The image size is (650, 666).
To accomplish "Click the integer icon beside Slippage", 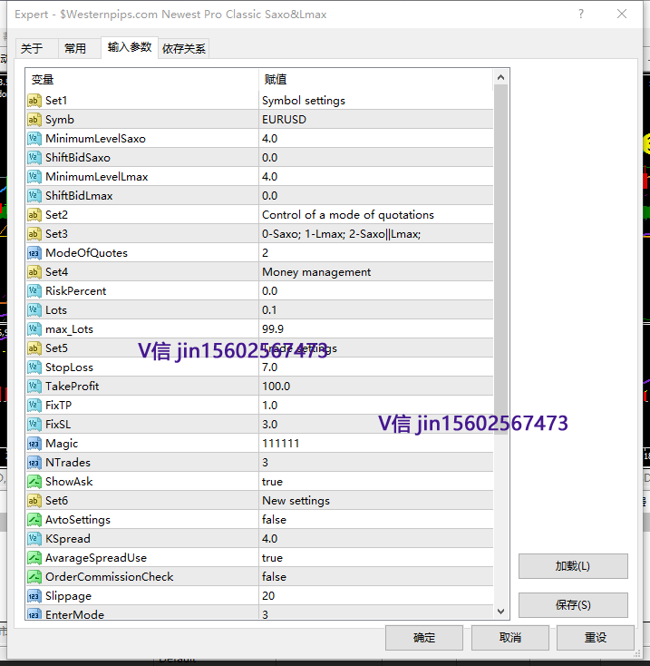I will point(34,596).
